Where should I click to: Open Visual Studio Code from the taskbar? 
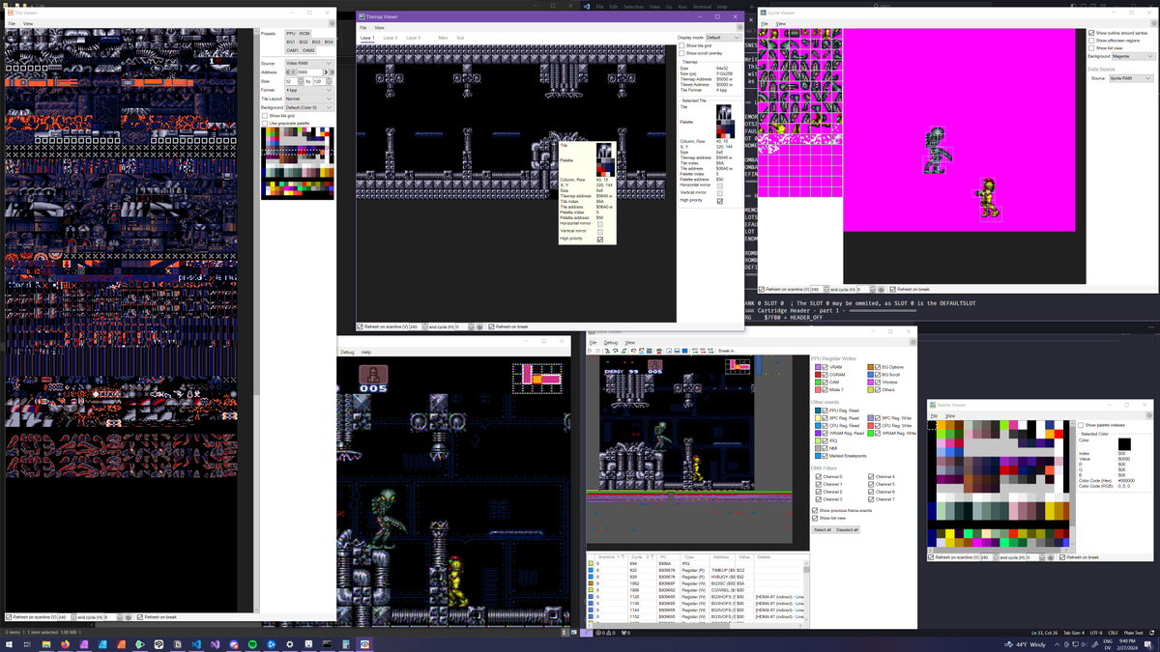click(196, 643)
